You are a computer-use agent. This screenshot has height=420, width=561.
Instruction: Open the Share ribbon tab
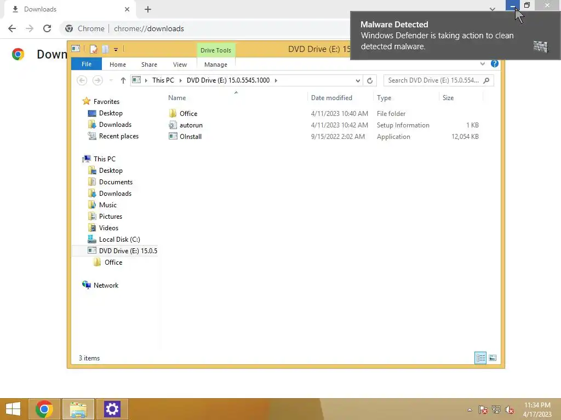coord(149,65)
